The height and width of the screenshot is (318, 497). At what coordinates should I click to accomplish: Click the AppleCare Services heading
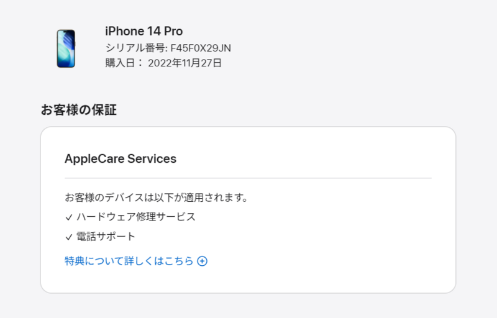pyautogui.click(x=121, y=158)
